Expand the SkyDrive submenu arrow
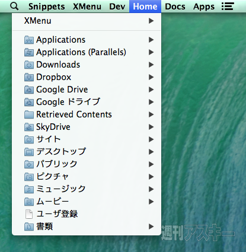Screen dimensions: 246x252 (x=151, y=127)
